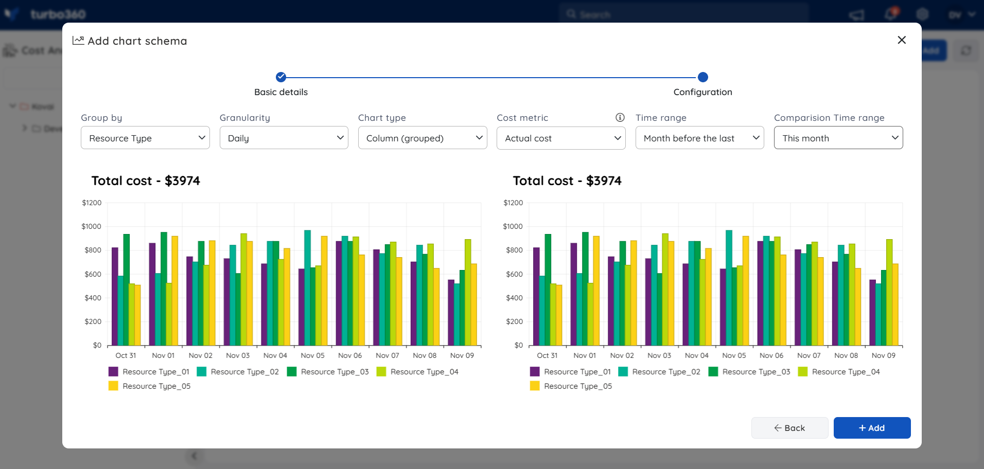Select the Configuration step marker
The height and width of the screenshot is (469, 984).
(703, 77)
